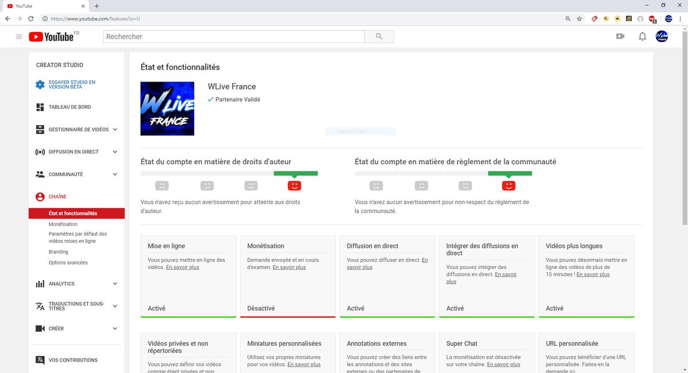Viewport: 688px width, 373px height.
Task: Click En savoir plus under Miniatures personnalisées
Action: (x=304, y=365)
